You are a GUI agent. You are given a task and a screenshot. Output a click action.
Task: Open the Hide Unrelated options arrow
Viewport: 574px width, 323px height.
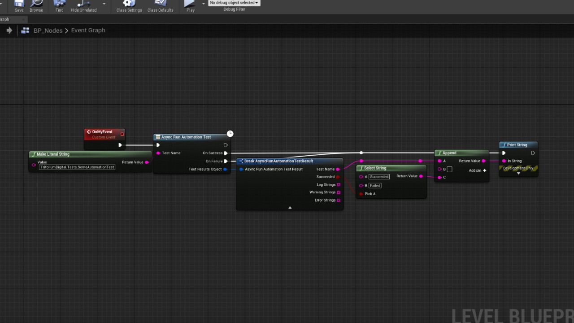(104, 4)
